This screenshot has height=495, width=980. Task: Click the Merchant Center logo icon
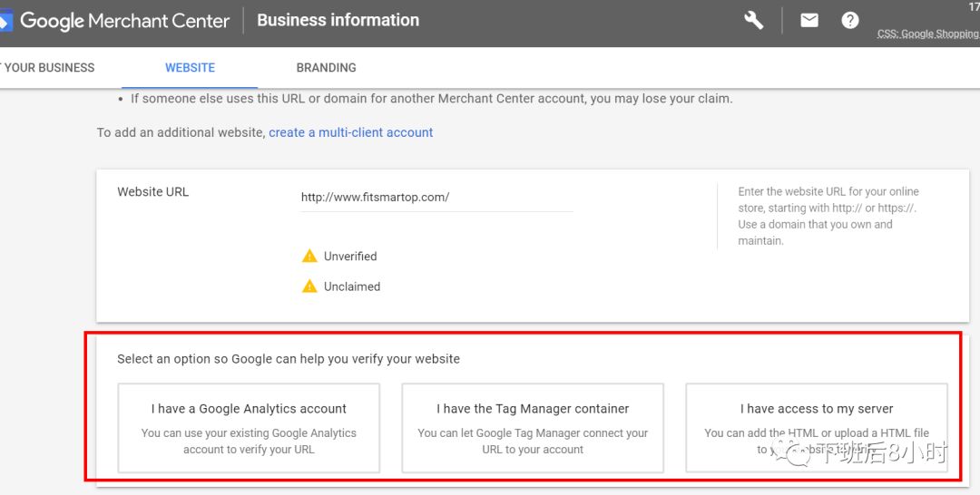tap(5, 20)
